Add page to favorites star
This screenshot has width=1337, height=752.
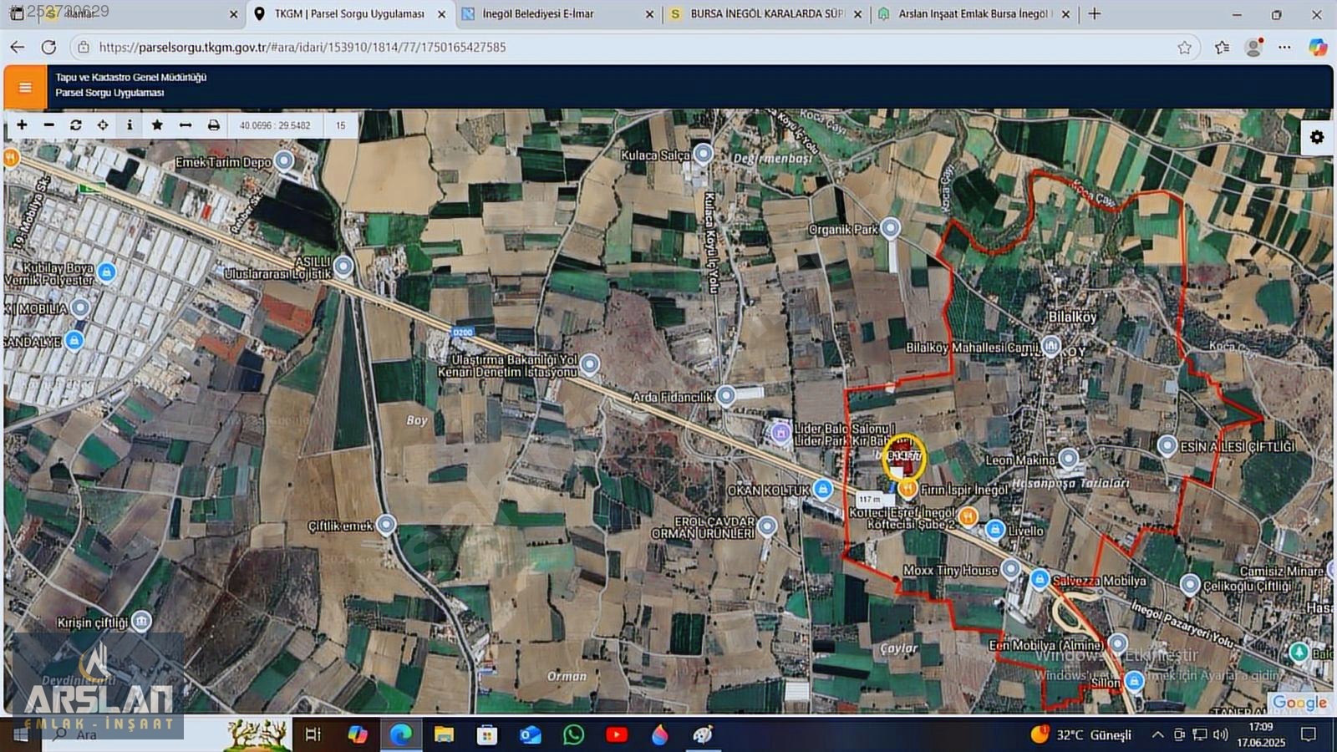point(1184,48)
